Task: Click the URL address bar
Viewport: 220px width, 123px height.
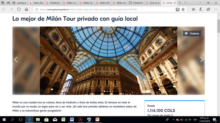Action: pyautogui.click(x=104, y=9)
